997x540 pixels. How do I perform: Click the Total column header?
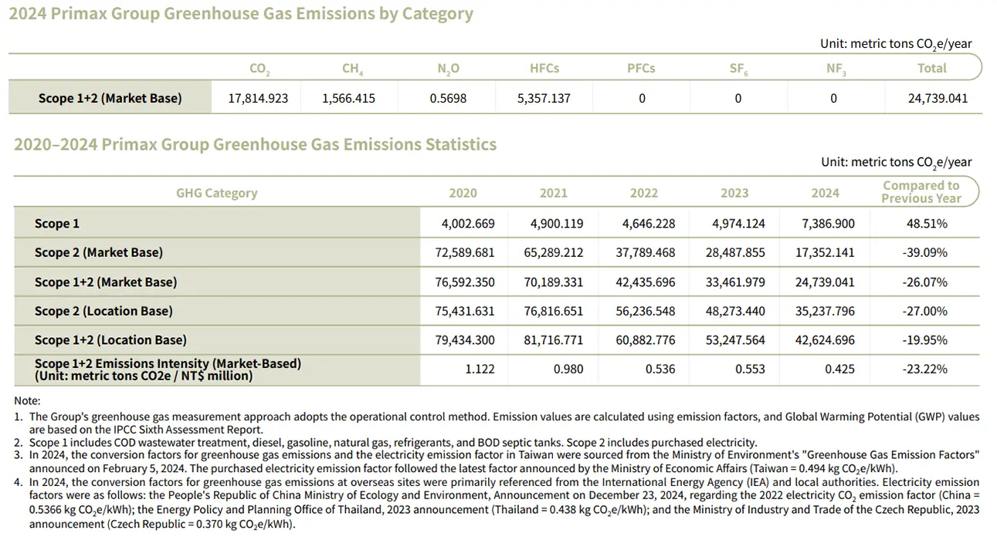click(931, 69)
